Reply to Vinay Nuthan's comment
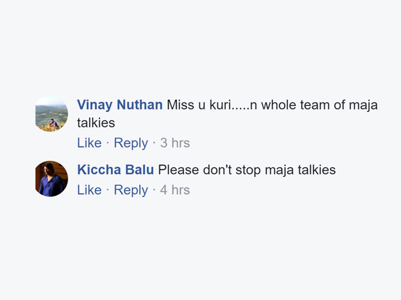Viewport: 401px width, 300px height. tap(130, 143)
